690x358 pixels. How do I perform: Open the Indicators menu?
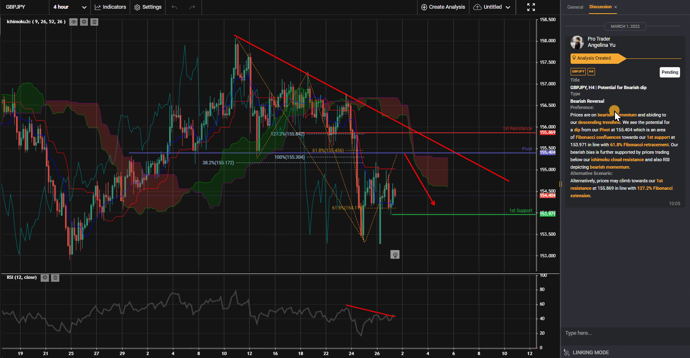[x=110, y=7]
